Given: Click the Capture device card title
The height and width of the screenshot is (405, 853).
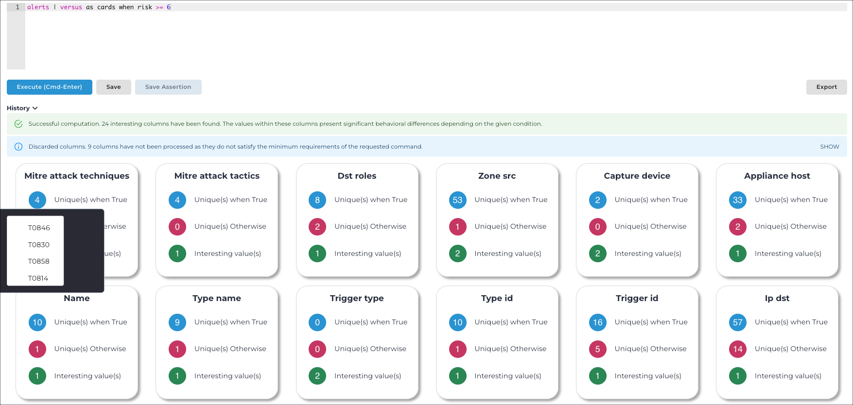Looking at the screenshot, I should [637, 176].
